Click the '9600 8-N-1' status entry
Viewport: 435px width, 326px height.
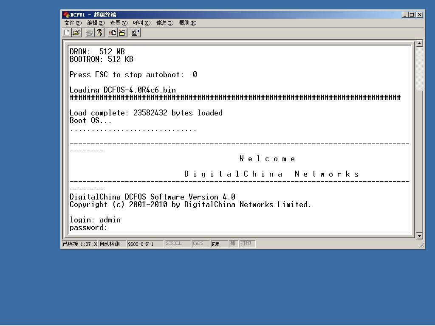(145, 244)
